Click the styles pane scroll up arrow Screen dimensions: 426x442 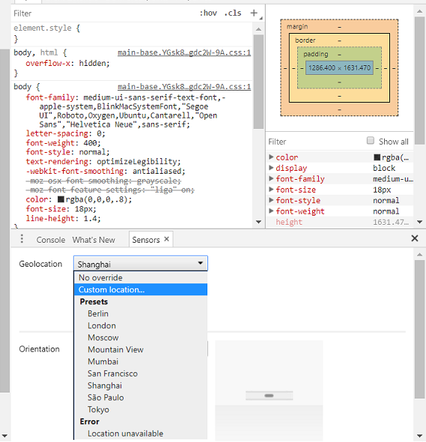coord(258,29)
